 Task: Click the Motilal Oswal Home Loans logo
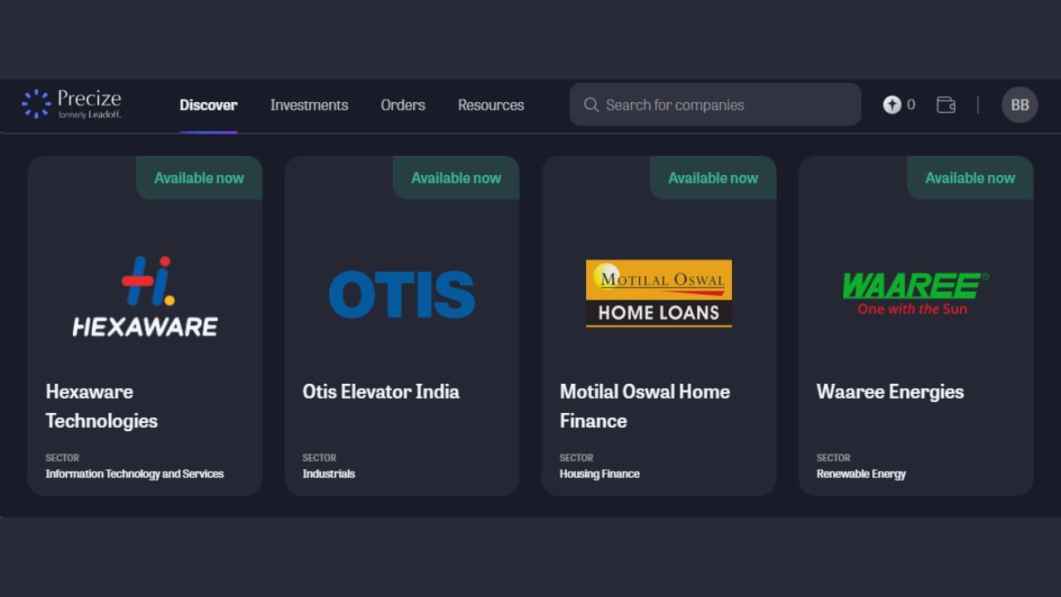point(659,294)
